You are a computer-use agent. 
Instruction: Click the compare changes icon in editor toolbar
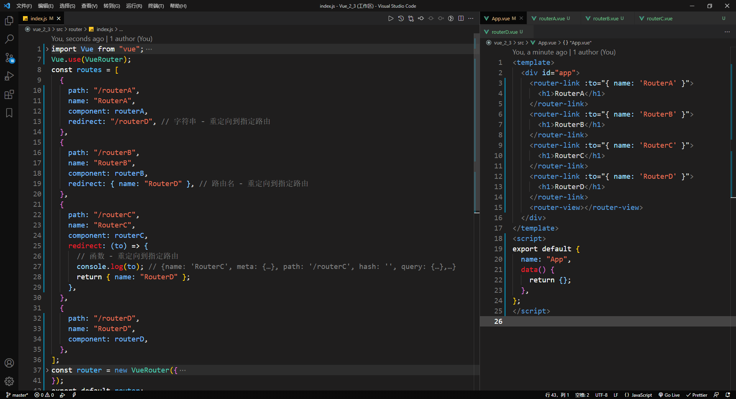coord(411,18)
